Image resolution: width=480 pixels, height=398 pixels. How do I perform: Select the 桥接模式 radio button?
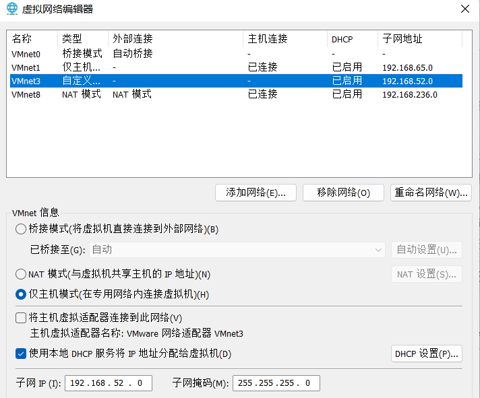[x=21, y=229]
